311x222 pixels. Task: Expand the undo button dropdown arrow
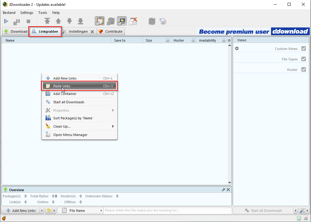click(x=54, y=211)
